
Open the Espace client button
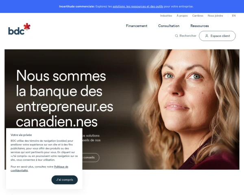(217, 36)
